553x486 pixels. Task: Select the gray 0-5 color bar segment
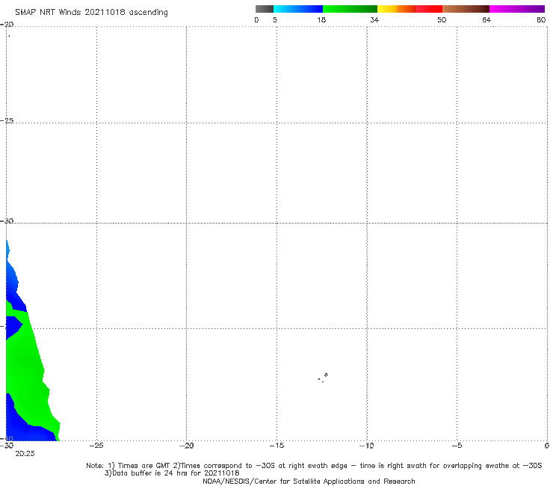[265, 9]
